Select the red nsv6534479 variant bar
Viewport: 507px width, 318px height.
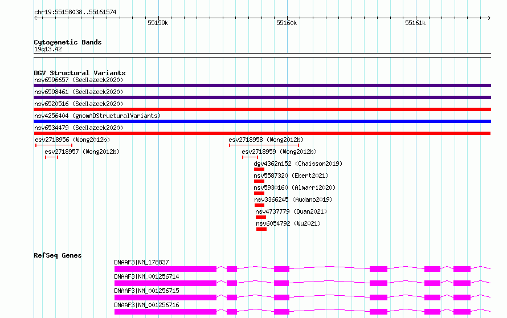[262, 133]
